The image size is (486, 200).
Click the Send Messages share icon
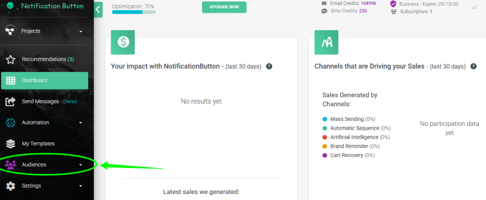point(10,102)
